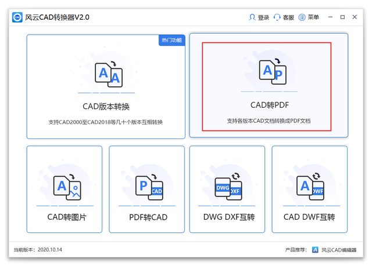Click the 风云CAD转换器 app logo icon

17,17
